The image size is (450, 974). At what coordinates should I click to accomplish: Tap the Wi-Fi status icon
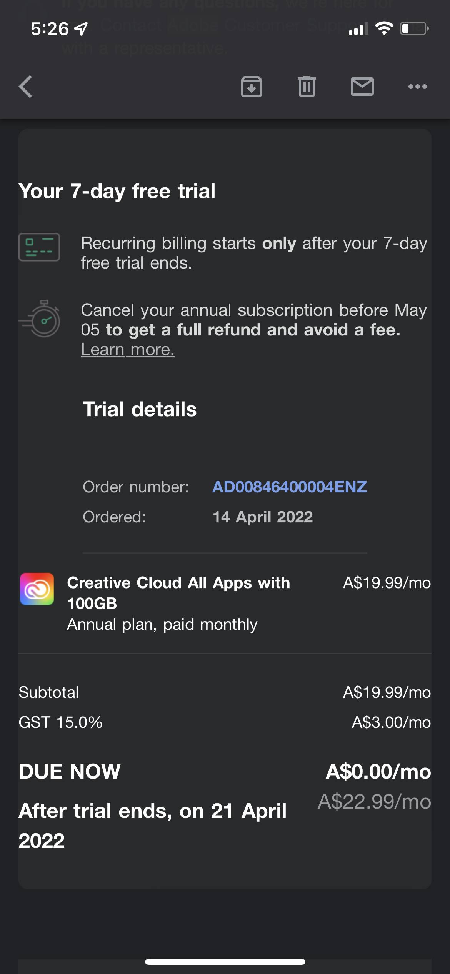point(384,28)
